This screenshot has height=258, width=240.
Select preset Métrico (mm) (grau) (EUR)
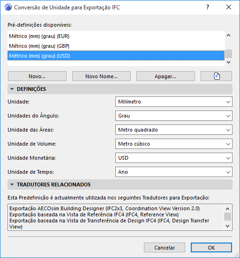pos(116,36)
